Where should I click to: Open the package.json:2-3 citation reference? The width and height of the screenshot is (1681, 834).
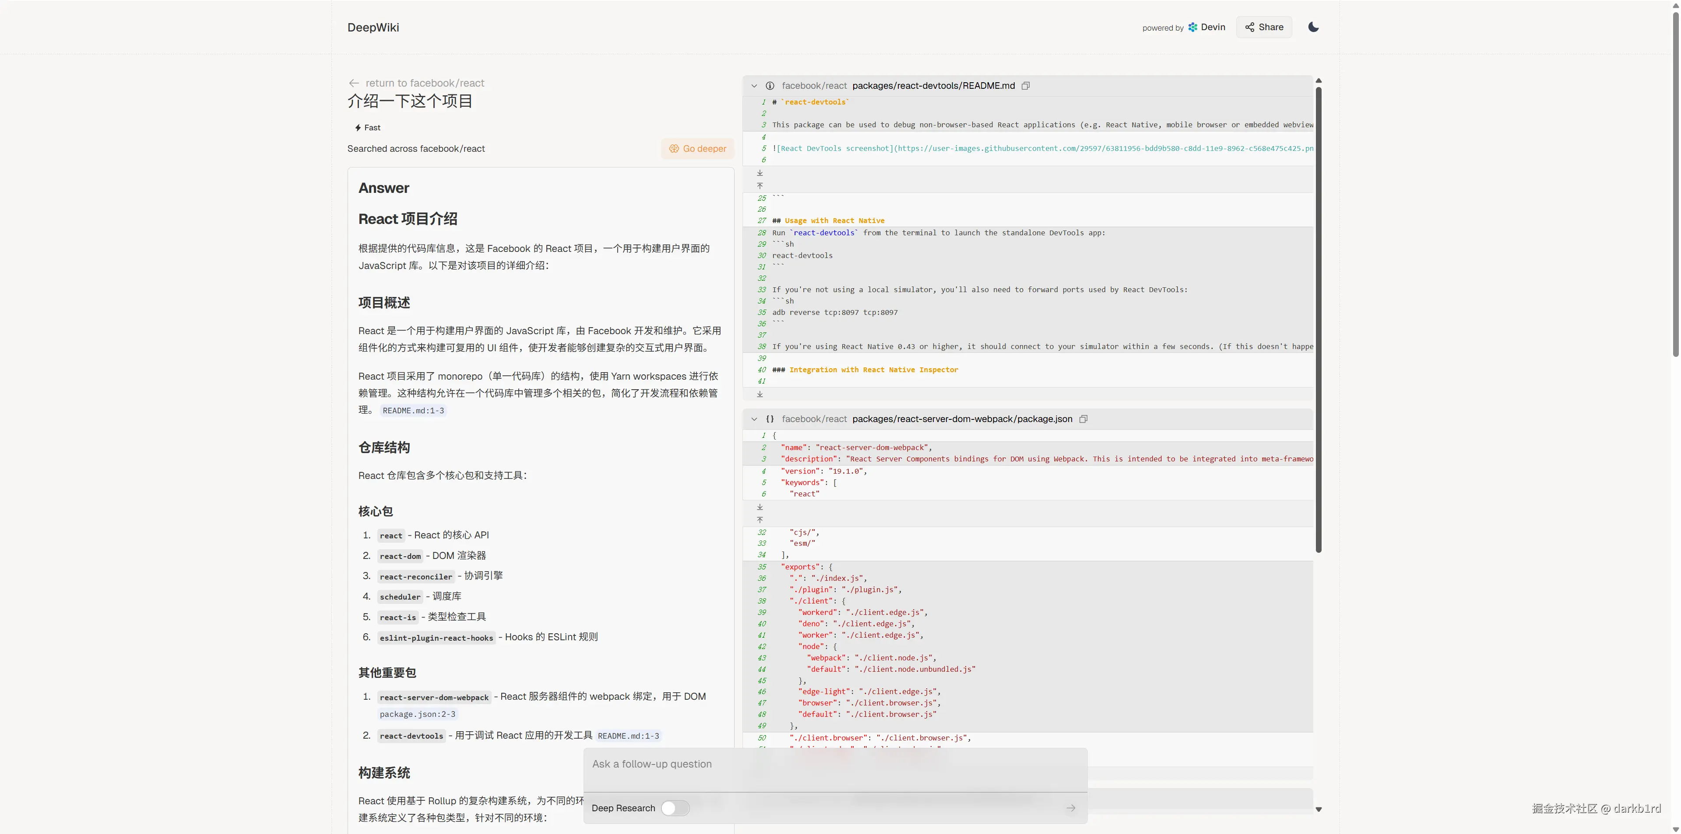(x=418, y=714)
